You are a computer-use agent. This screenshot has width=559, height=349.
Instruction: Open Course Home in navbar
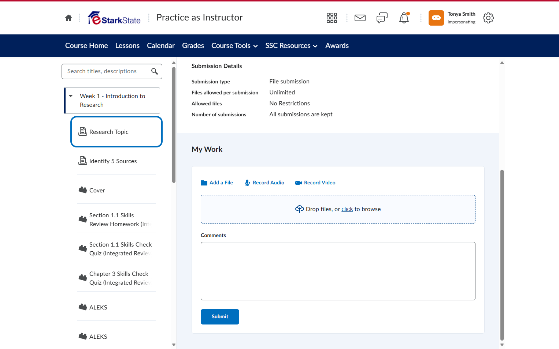coord(86,46)
